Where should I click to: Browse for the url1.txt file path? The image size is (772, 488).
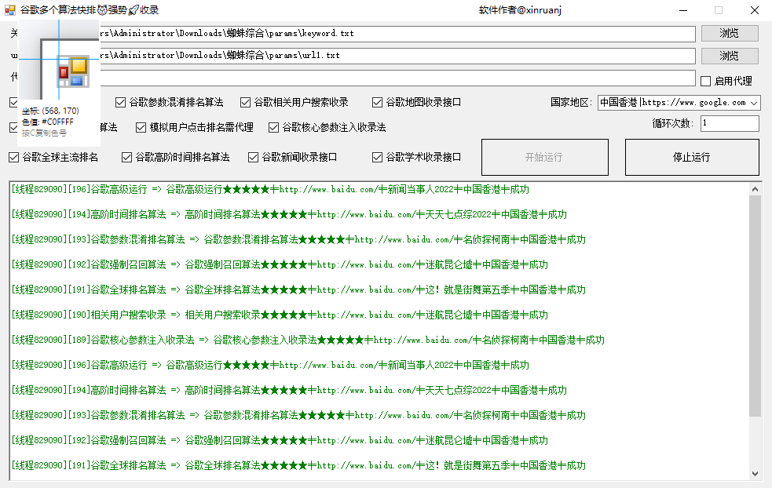click(x=729, y=56)
